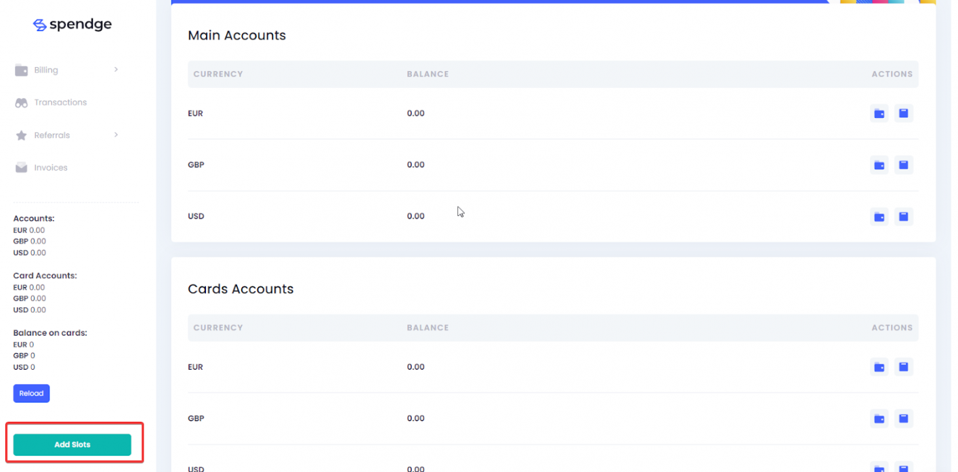The width and height of the screenshot is (958, 472).
Task: Click the 0.00 balance for Cards Accounts EUR
Action: pos(416,367)
